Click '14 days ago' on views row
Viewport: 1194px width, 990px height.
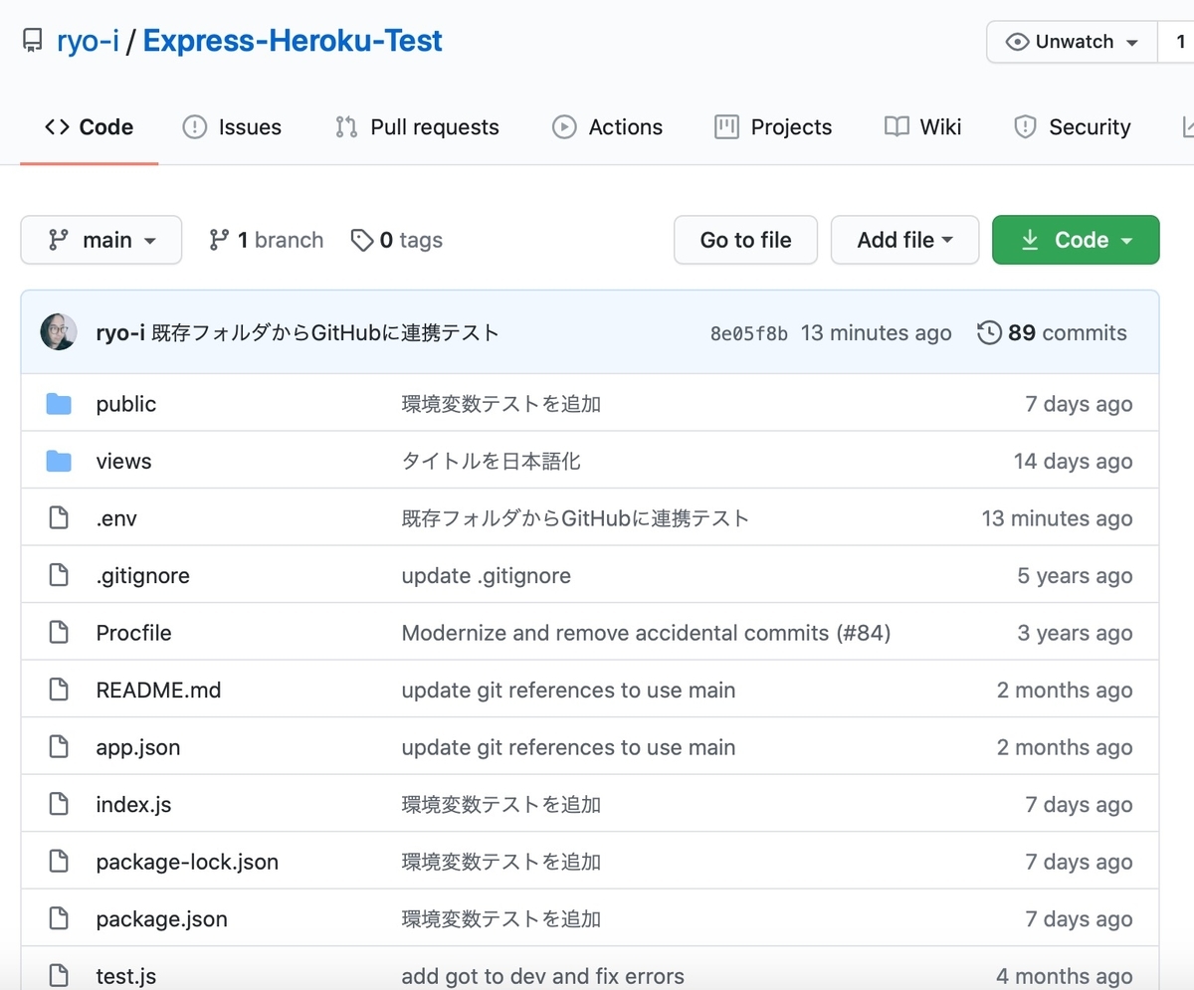[x=1073, y=462]
